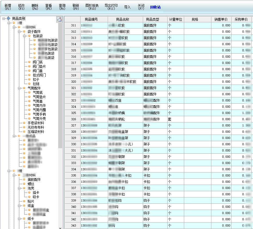Click the tree panel layout icon beside 商品类别
This screenshot has width=253, height=229.
click(59, 19)
